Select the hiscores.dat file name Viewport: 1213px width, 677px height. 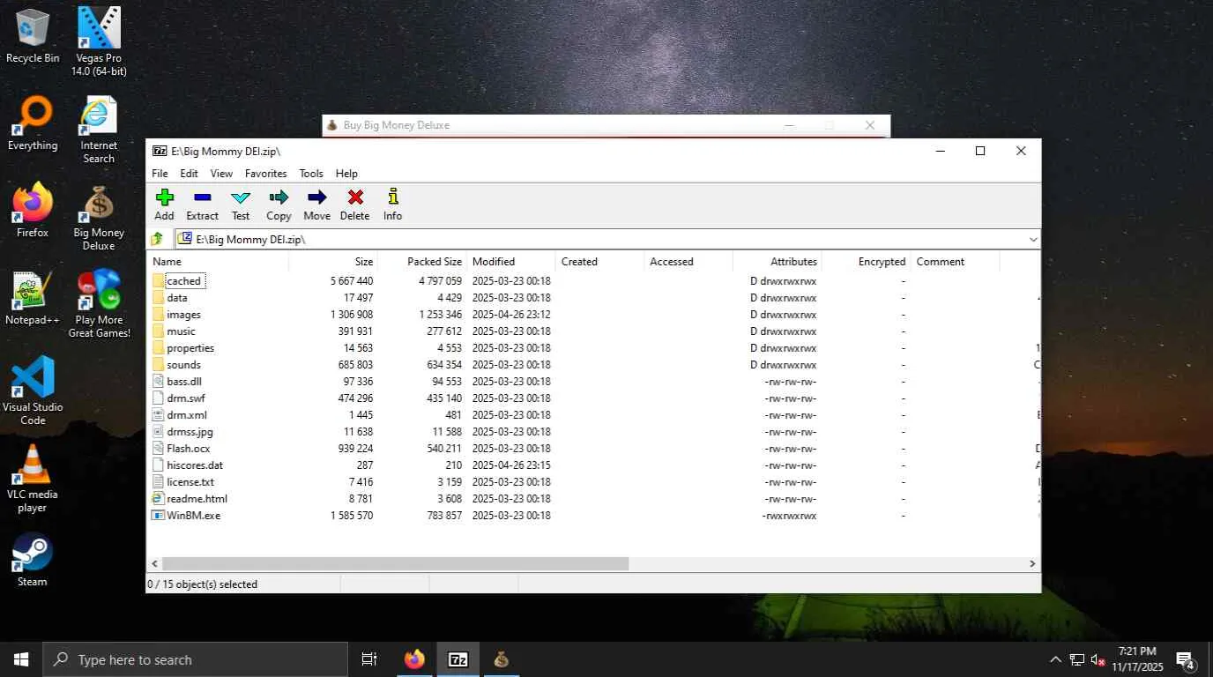pyautogui.click(x=195, y=465)
